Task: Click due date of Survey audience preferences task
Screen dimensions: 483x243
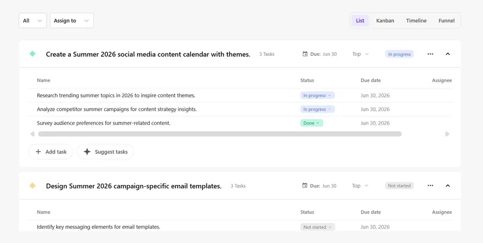Action: [x=375, y=123]
